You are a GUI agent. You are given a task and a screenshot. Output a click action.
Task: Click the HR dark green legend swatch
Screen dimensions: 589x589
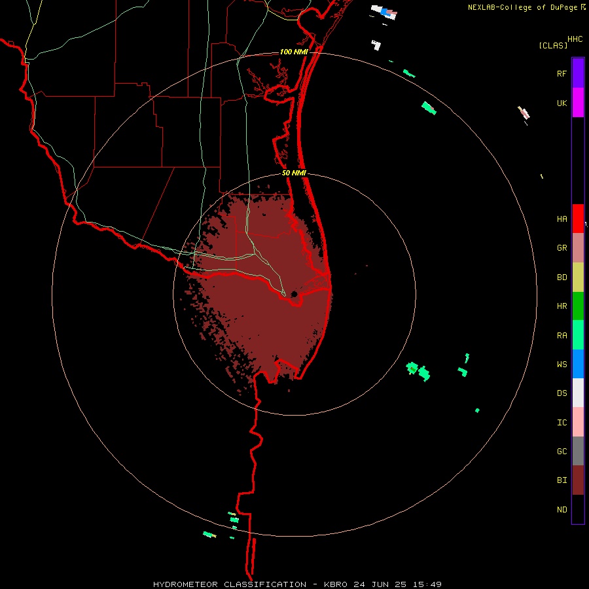click(x=578, y=306)
